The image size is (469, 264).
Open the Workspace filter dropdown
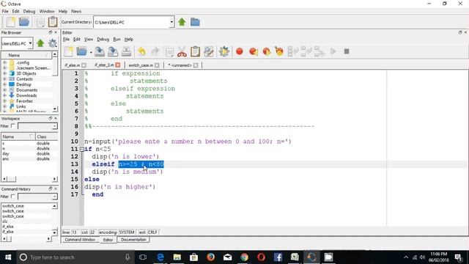54,126
